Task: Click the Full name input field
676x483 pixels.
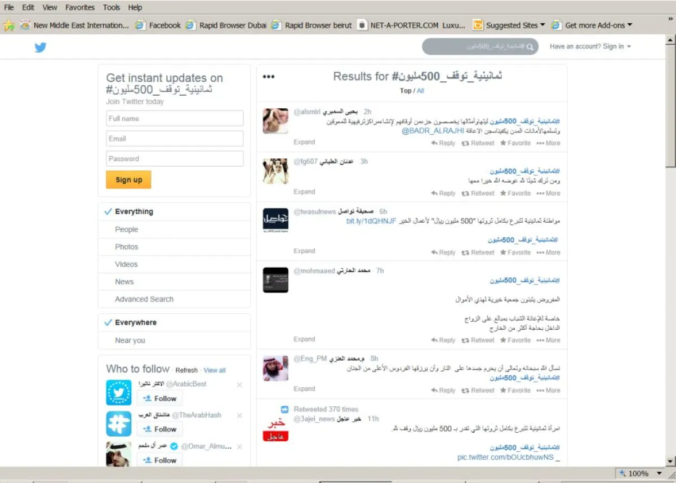Action: [x=175, y=119]
